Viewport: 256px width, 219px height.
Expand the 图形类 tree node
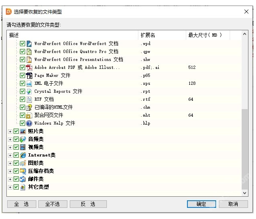(x=10, y=163)
